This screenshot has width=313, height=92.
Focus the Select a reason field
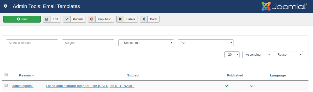coord(32,43)
